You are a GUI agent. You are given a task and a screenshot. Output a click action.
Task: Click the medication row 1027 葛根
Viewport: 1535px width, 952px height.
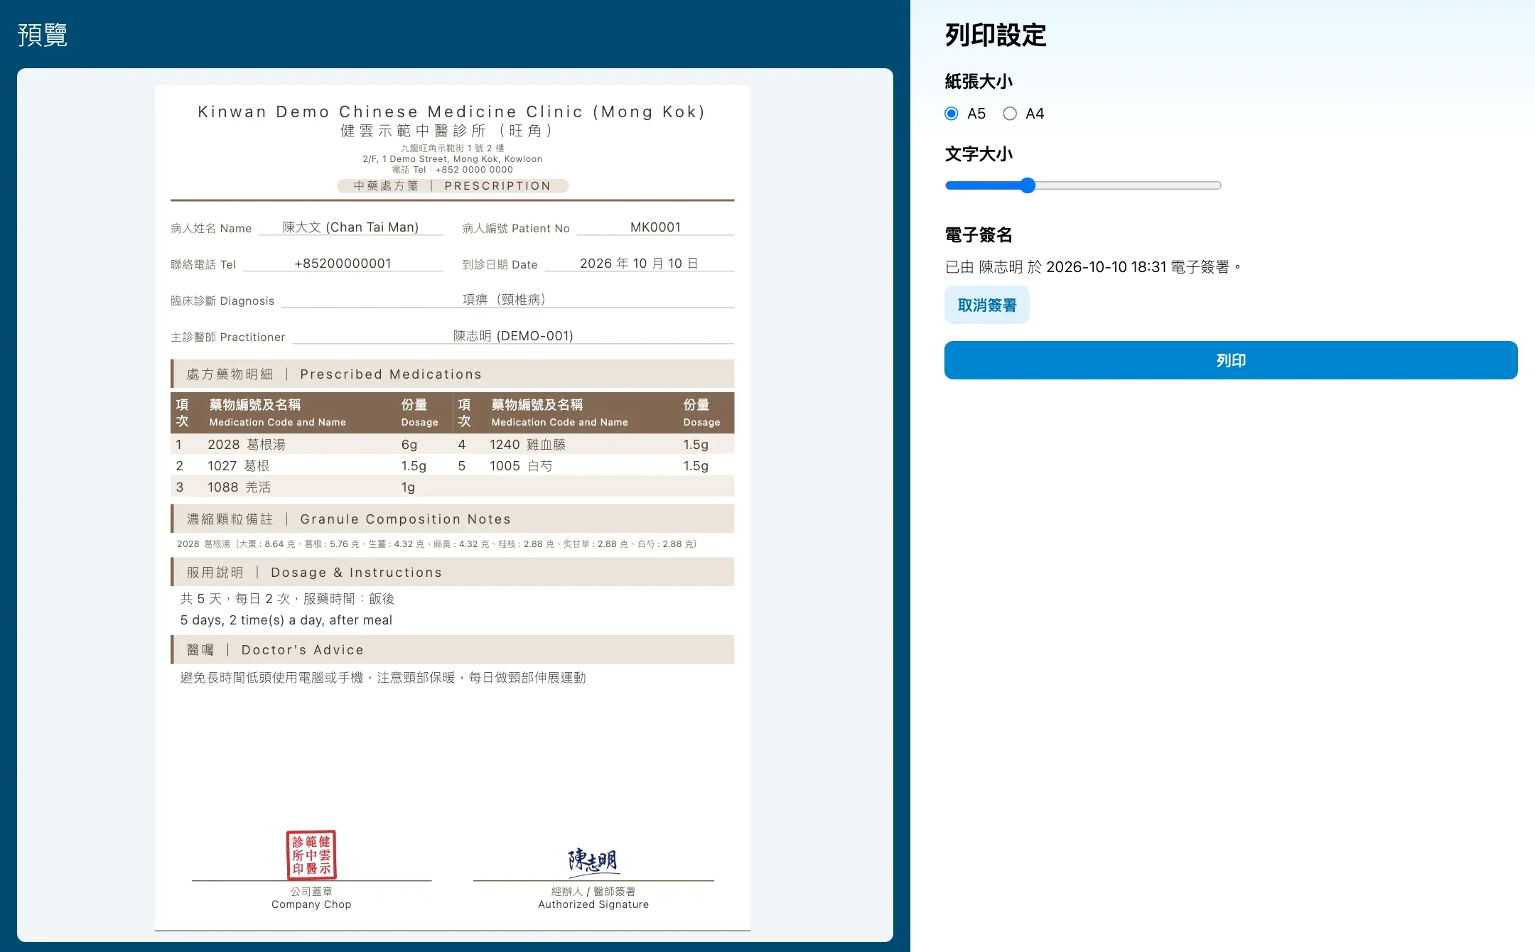[x=238, y=466]
